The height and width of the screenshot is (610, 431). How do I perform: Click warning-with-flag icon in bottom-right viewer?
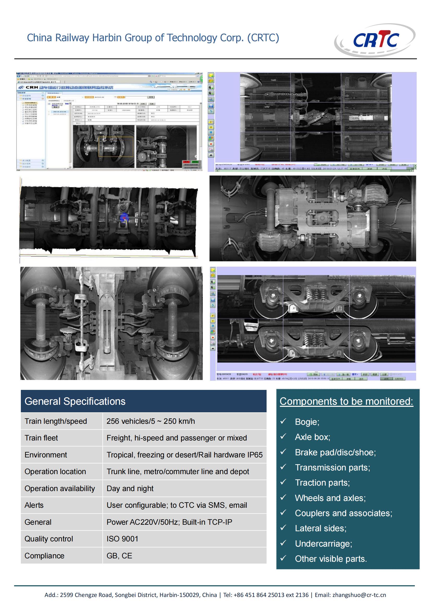point(213,316)
